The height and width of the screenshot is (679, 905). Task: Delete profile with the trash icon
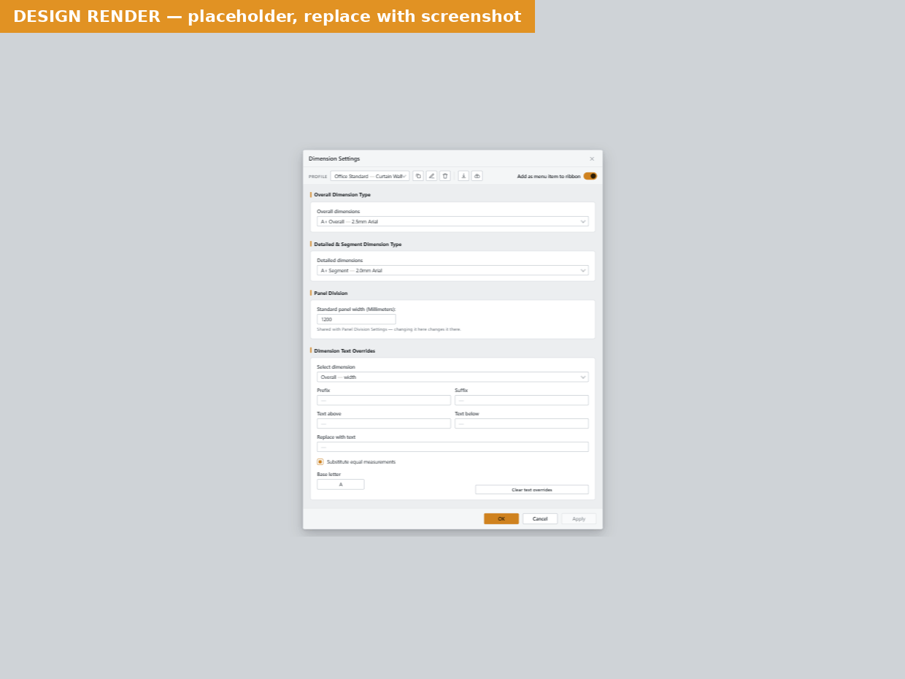[445, 176]
